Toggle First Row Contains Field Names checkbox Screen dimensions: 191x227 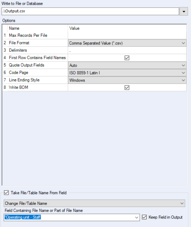(127, 58)
